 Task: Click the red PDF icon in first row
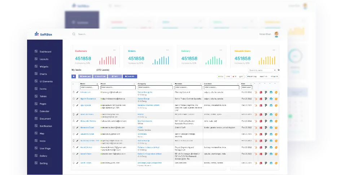point(261,92)
